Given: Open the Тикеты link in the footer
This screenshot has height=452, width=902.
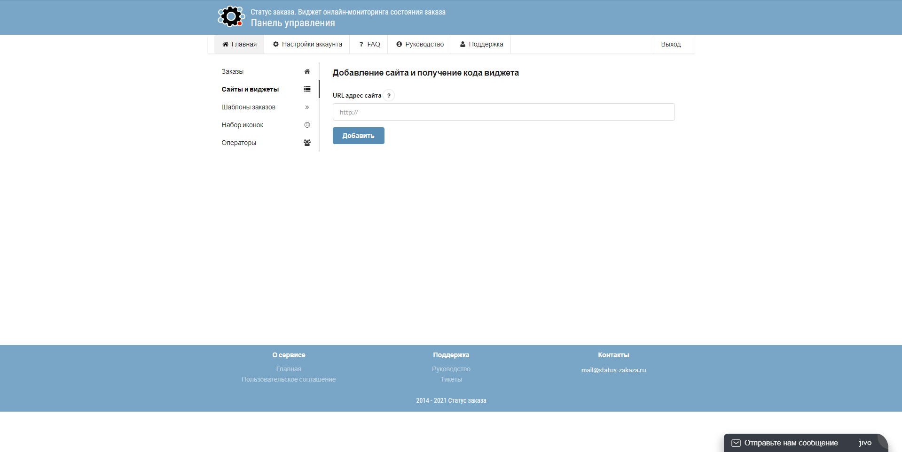Looking at the screenshot, I should tap(451, 379).
